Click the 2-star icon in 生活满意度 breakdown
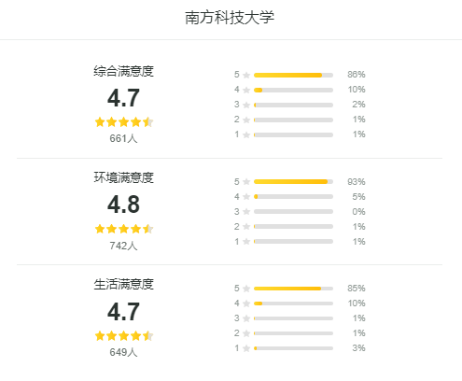Screen dimensions: 462x381 (x=246, y=333)
